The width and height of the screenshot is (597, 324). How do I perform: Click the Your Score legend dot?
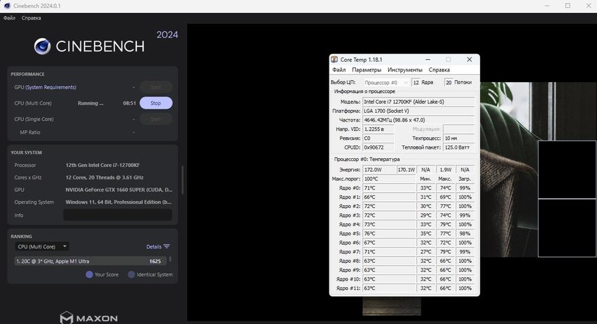(x=89, y=274)
